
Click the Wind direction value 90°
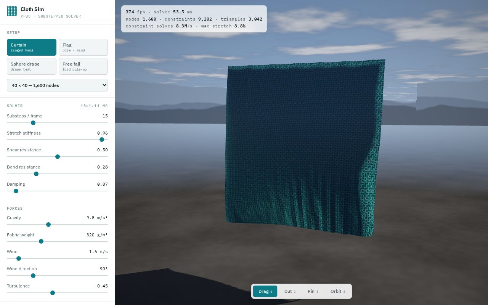pyautogui.click(x=104, y=269)
